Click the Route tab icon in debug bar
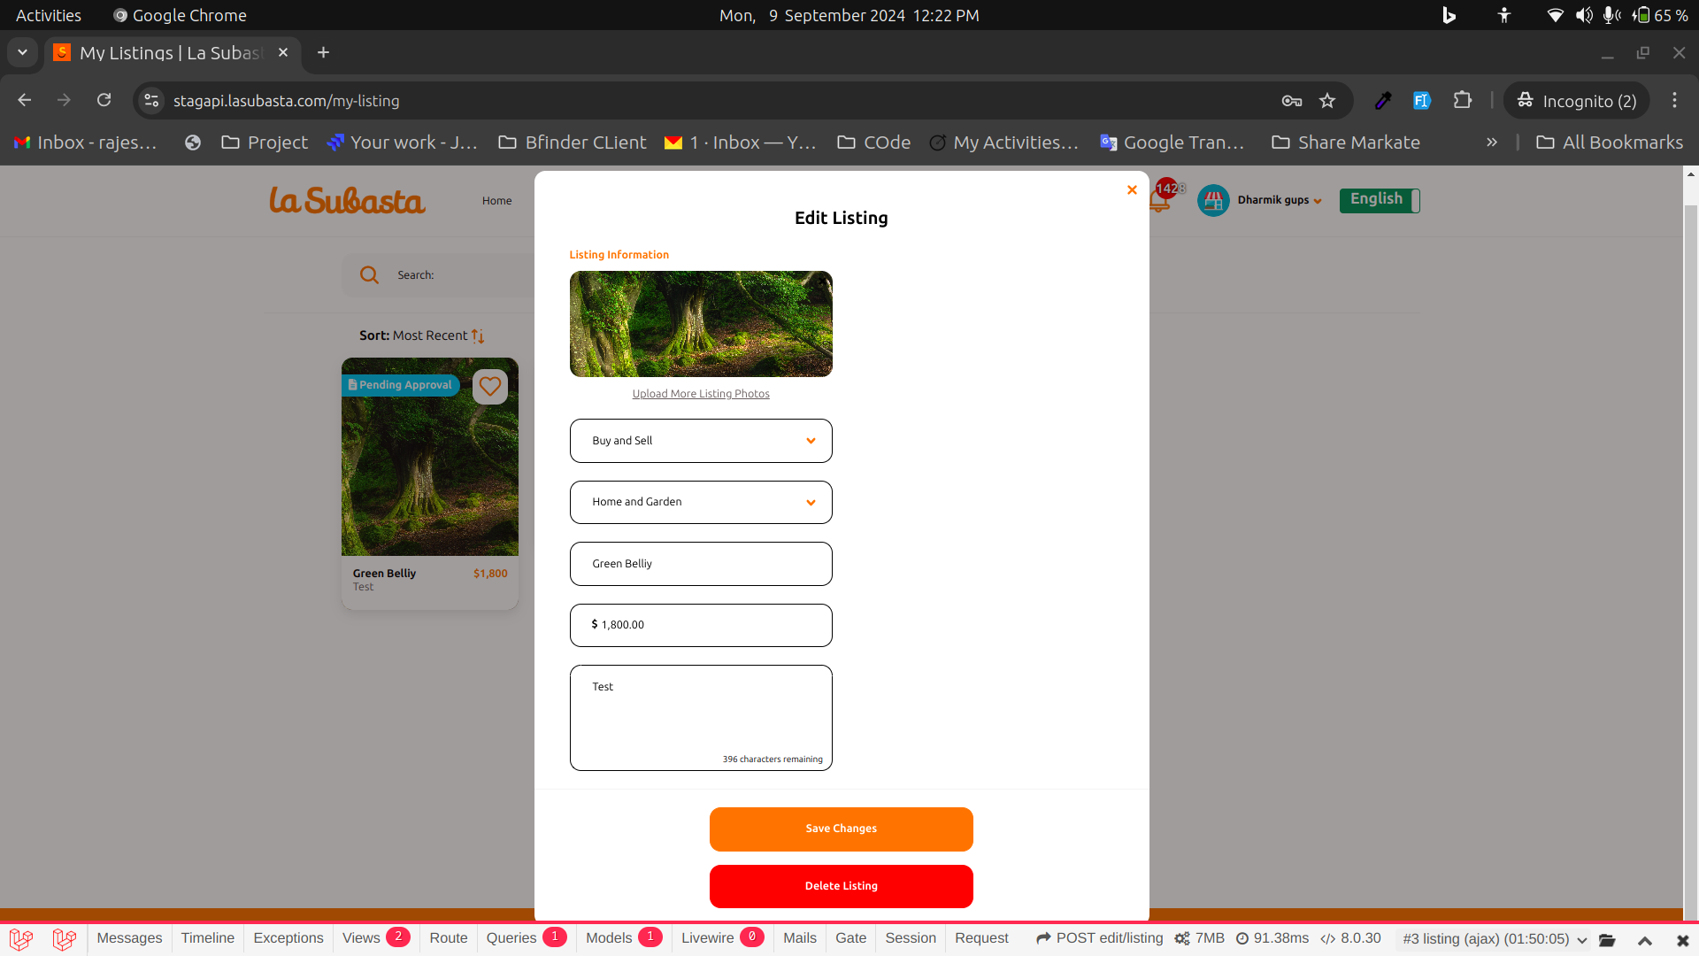1699x956 pixels. [448, 938]
